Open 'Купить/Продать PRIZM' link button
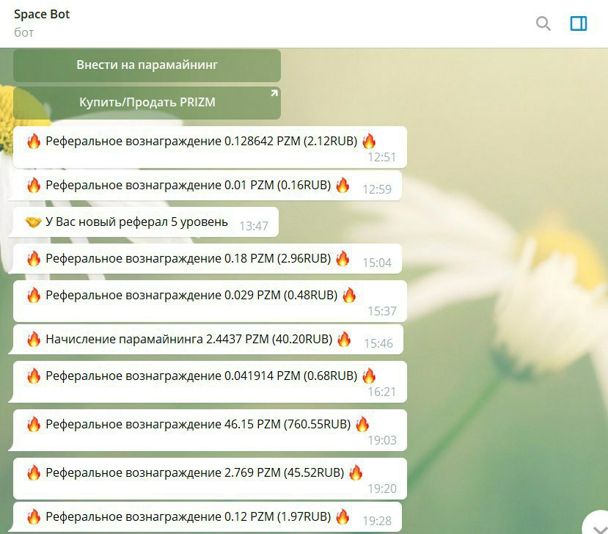The height and width of the screenshot is (534, 608). tap(147, 103)
